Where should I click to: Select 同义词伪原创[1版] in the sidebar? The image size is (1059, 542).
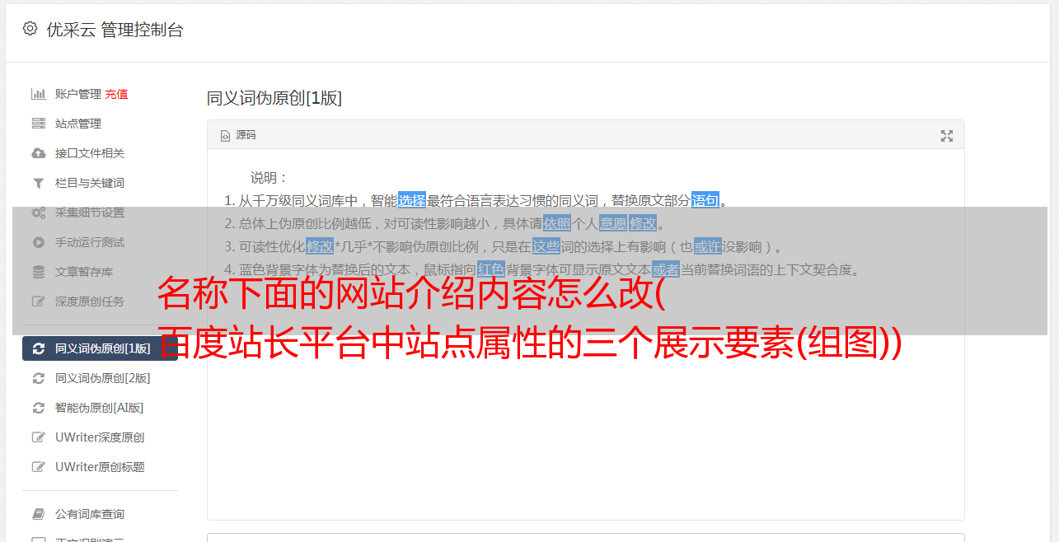point(100,348)
